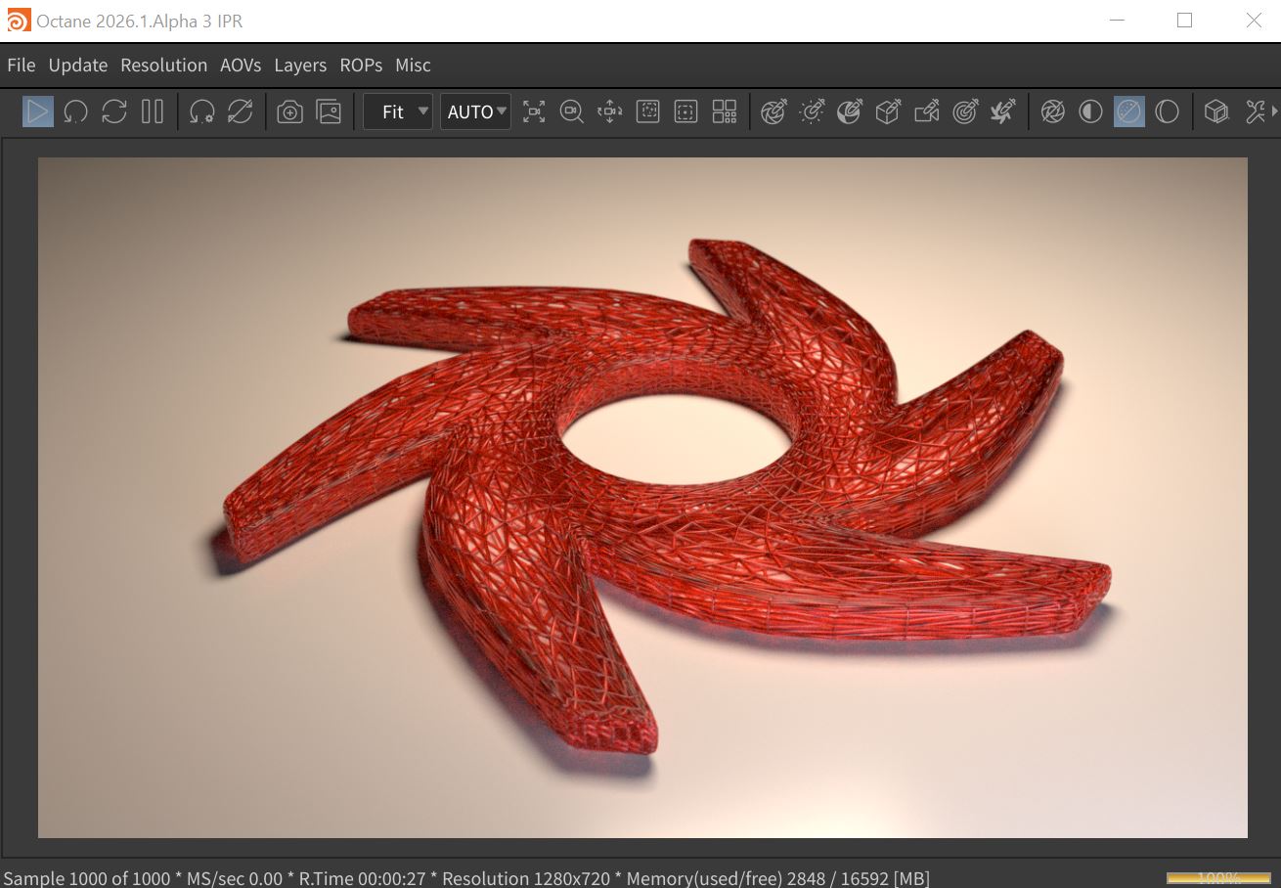This screenshot has height=888, width=1281.
Task: Pause the render with the pause icon
Action: (153, 111)
